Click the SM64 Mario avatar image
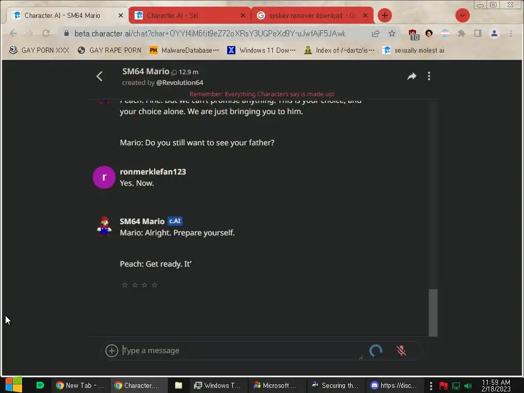The width and height of the screenshot is (524, 393). point(104,226)
